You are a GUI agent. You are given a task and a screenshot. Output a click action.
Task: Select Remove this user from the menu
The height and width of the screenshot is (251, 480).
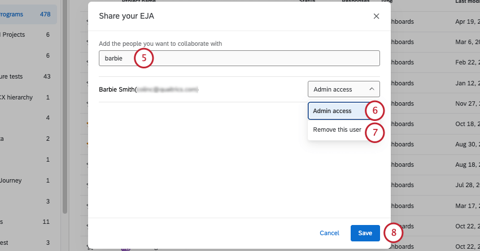[x=337, y=129]
